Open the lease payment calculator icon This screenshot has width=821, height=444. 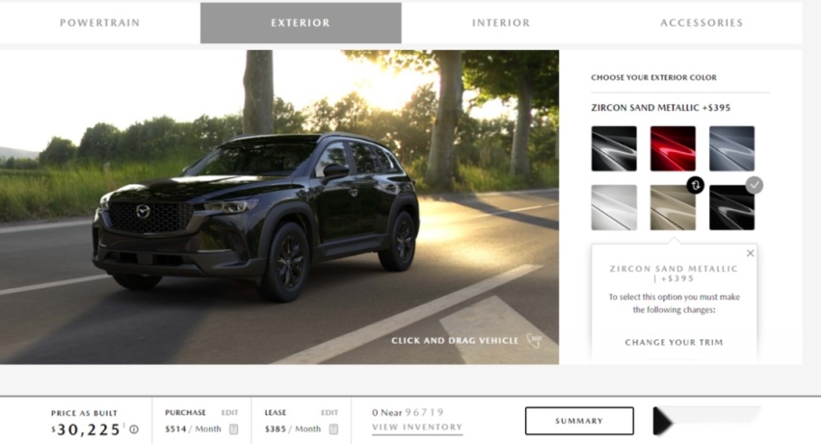(333, 429)
